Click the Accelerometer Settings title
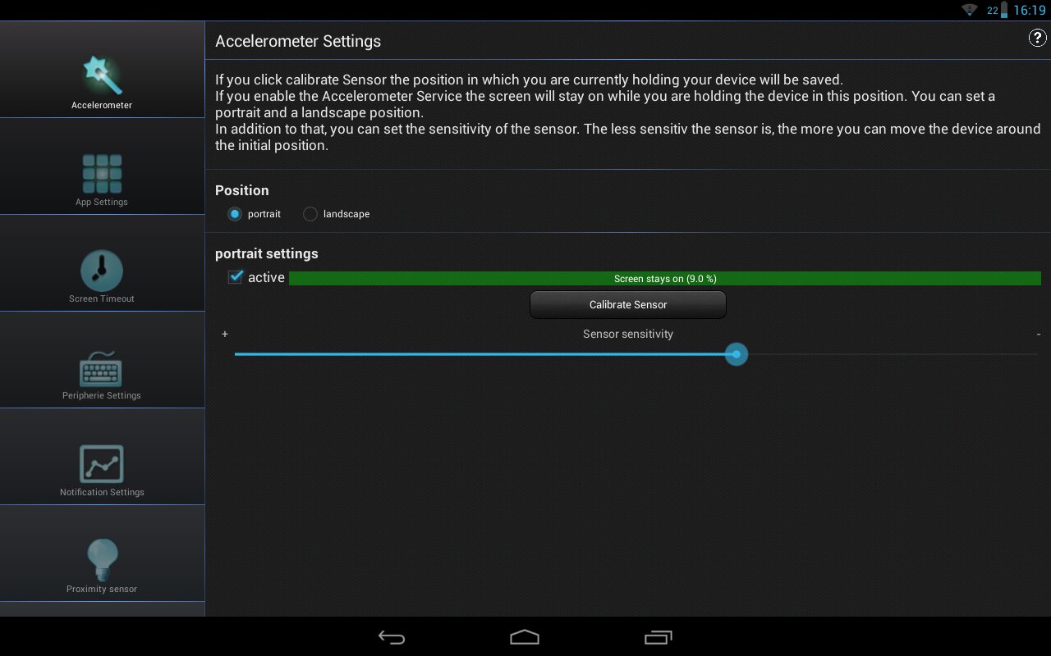Screen dimensions: 1051x656 pyautogui.click(x=298, y=41)
